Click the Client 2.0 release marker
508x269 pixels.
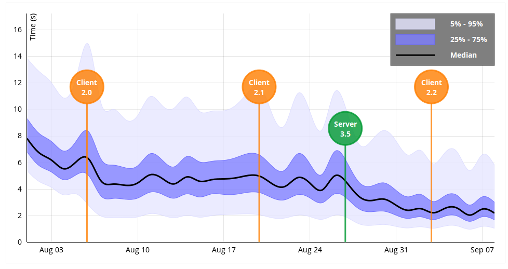(x=87, y=87)
